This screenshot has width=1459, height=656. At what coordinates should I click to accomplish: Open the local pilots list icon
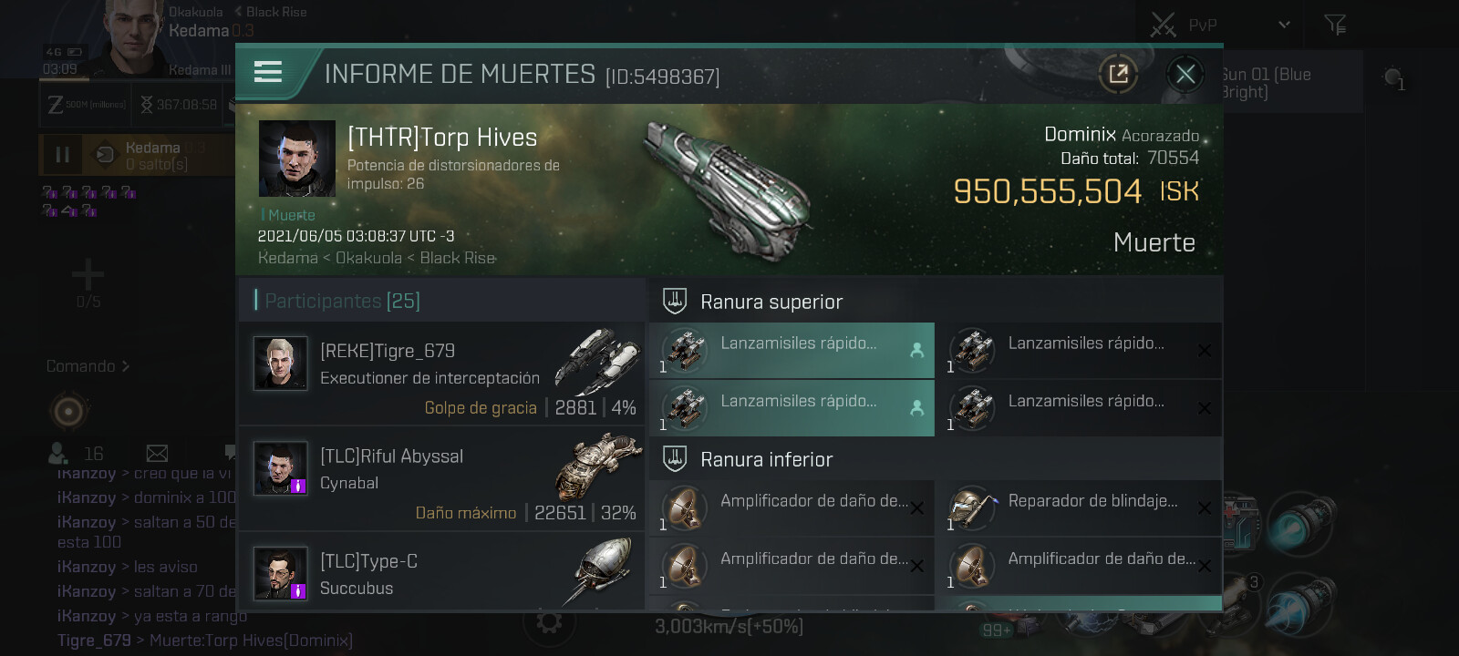coord(59,453)
